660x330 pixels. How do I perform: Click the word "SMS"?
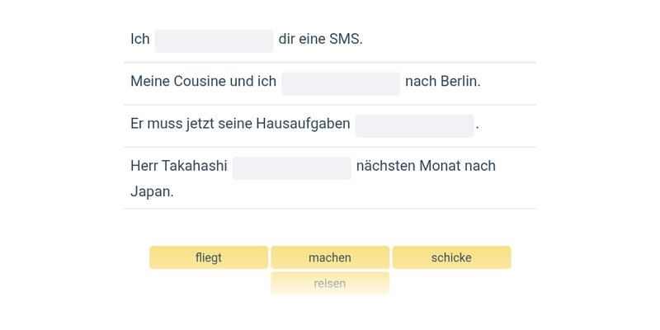(344, 39)
